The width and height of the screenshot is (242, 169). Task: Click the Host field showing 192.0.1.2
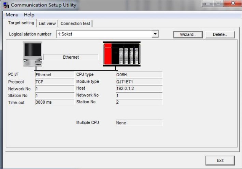click(139, 89)
